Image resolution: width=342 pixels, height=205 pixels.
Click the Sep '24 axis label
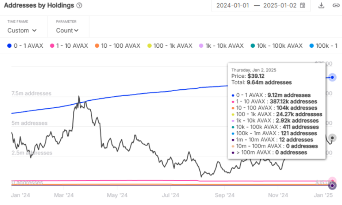click(x=224, y=195)
